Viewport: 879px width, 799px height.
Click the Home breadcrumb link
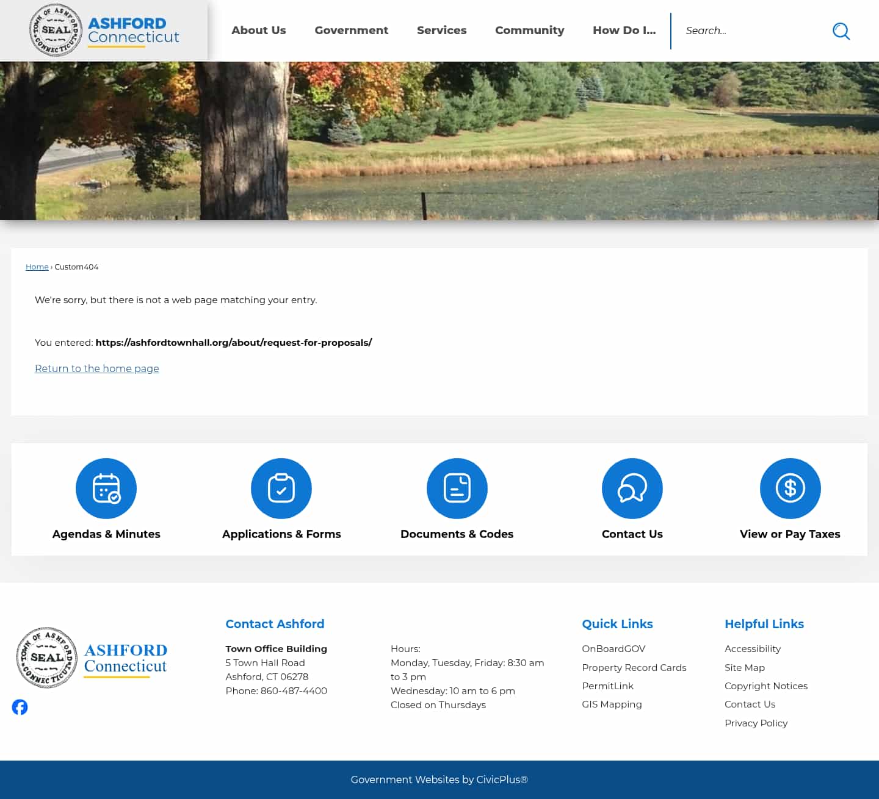[37, 267]
